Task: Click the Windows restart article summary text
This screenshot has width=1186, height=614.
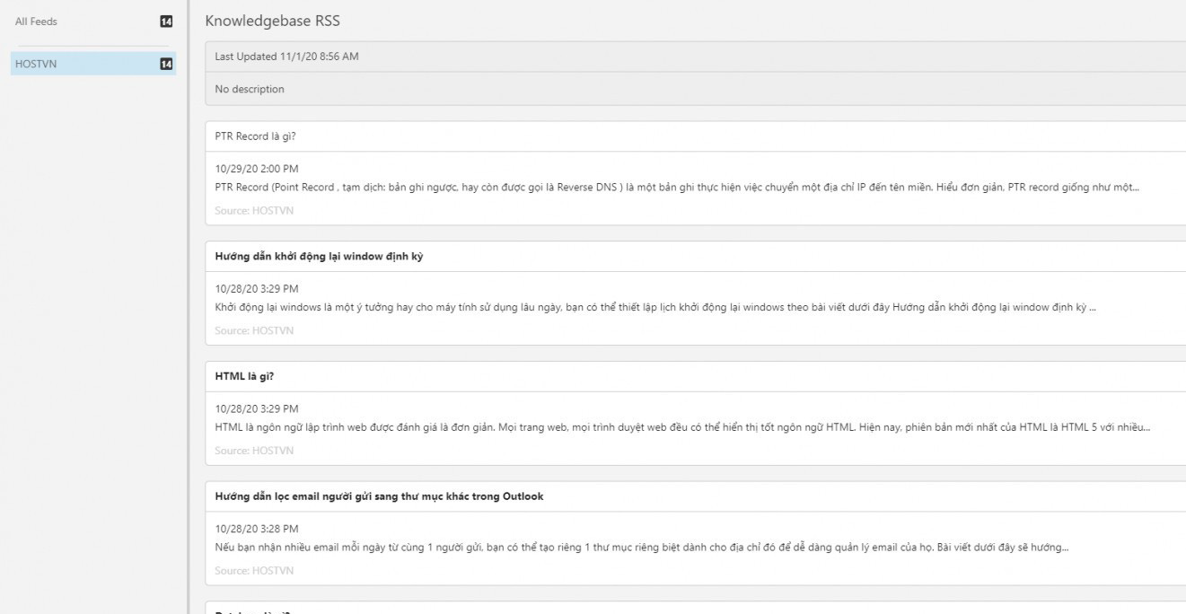Action: [655, 307]
